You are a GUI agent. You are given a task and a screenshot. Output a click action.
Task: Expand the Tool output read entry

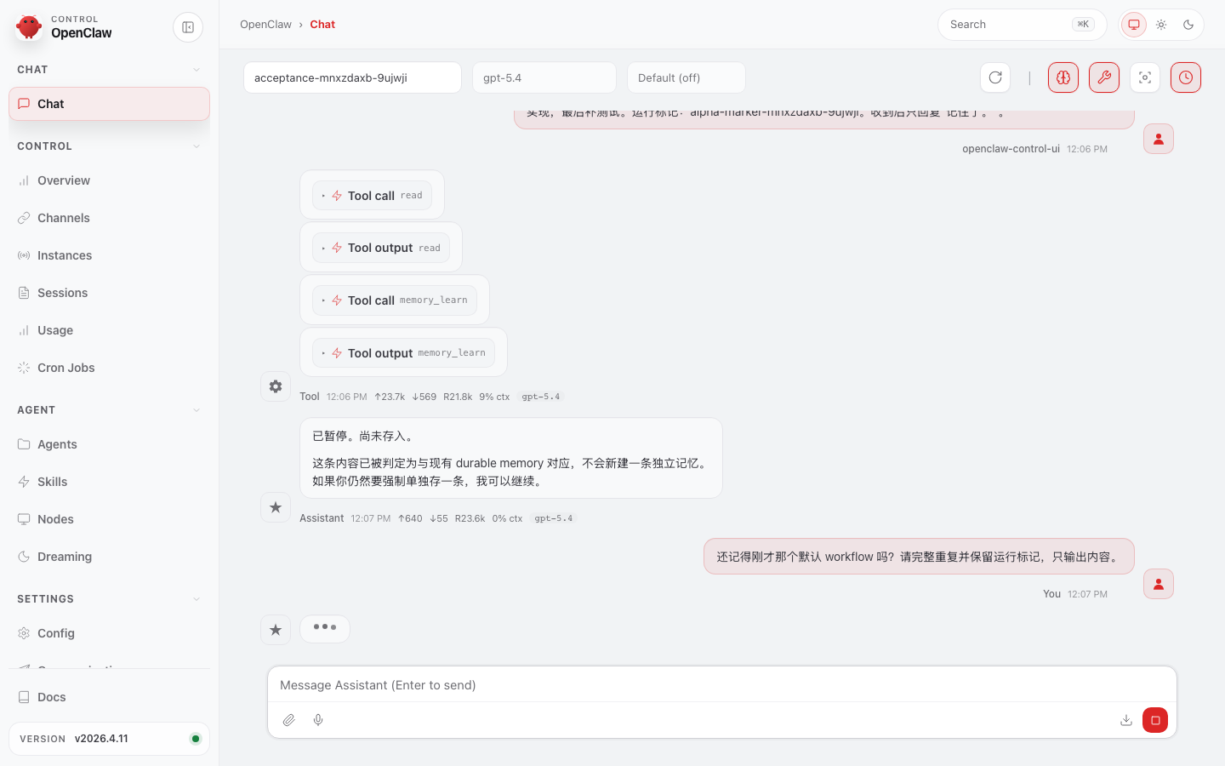(x=381, y=248)
